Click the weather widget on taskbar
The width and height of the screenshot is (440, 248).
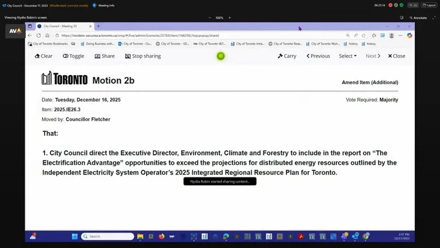pos(33,236)
